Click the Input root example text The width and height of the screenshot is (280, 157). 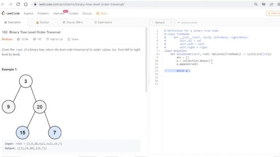pos(33,143)
